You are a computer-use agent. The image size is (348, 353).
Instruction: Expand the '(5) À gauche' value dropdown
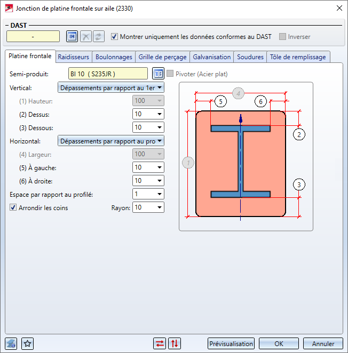(x=160, y=167)
